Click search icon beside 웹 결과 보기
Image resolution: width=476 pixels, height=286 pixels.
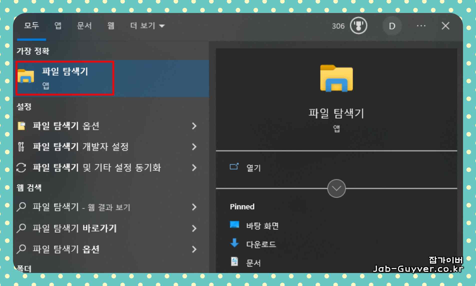click(21, 207)
